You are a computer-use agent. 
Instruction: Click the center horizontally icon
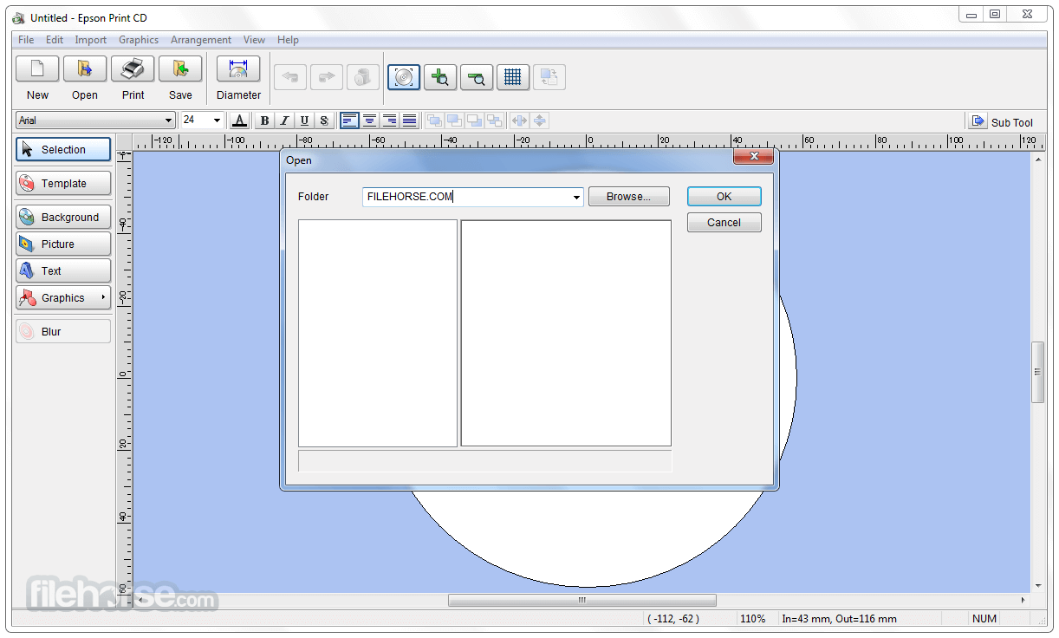(x=519, y=120)
